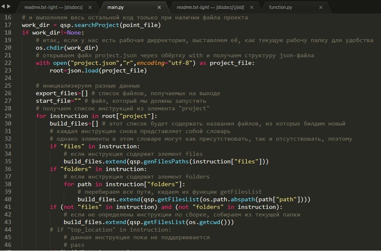The height and width of the screenshot is (251, 381).
Task: Click the 'if "files" in instruction:' statement
Action: (95, 146)
